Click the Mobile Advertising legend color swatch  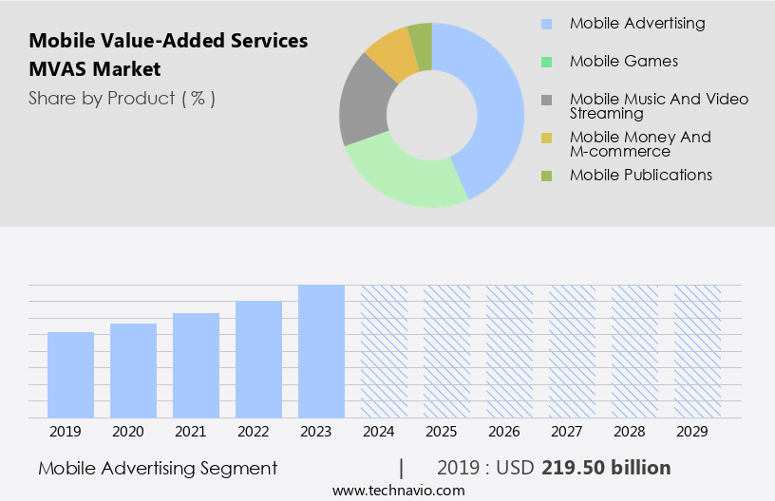pyautogui.click(x=546, y=24)
